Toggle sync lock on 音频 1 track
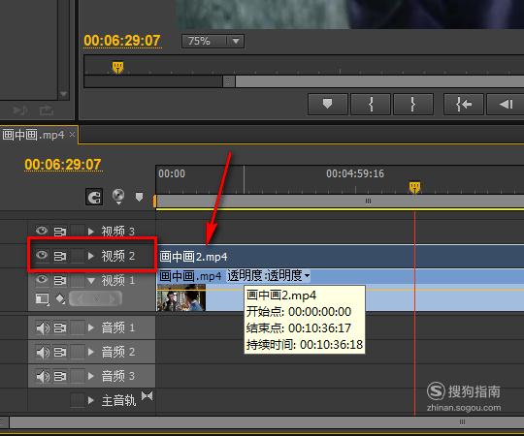 (x=60, y=327)
